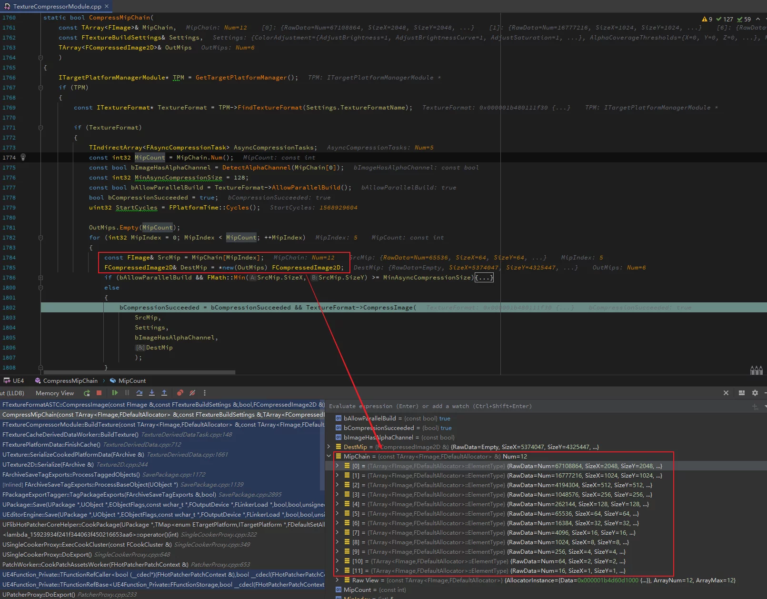Toggle Mute Breakpoints
The image size is (767, 599).
click(x=192, y=393)
